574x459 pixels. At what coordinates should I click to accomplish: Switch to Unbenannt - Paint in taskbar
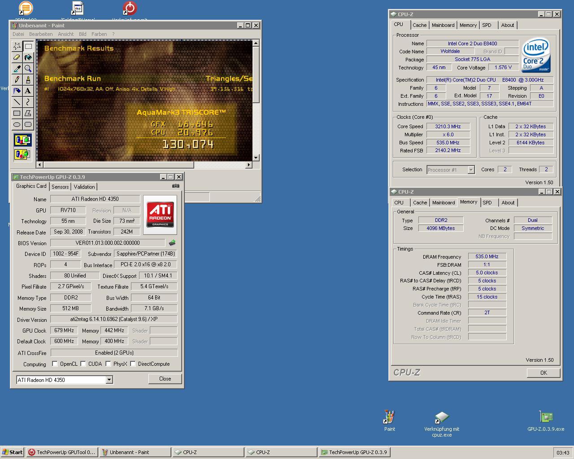point(135,452)
